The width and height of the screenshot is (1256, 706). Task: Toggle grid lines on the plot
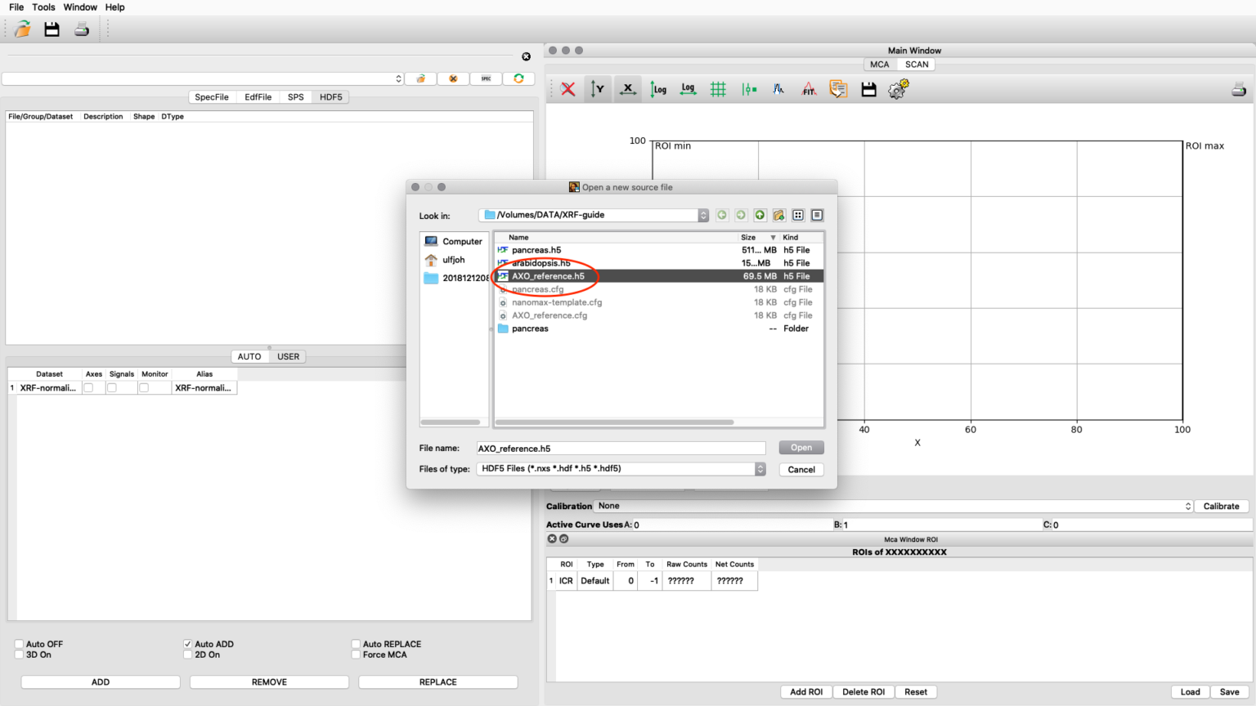point(718,89)
